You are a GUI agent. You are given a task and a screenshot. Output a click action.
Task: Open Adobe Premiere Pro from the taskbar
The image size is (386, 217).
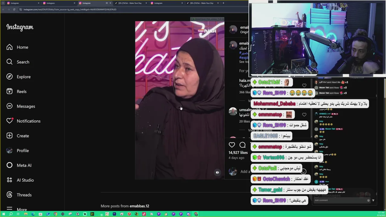click(x=114, y=214)
